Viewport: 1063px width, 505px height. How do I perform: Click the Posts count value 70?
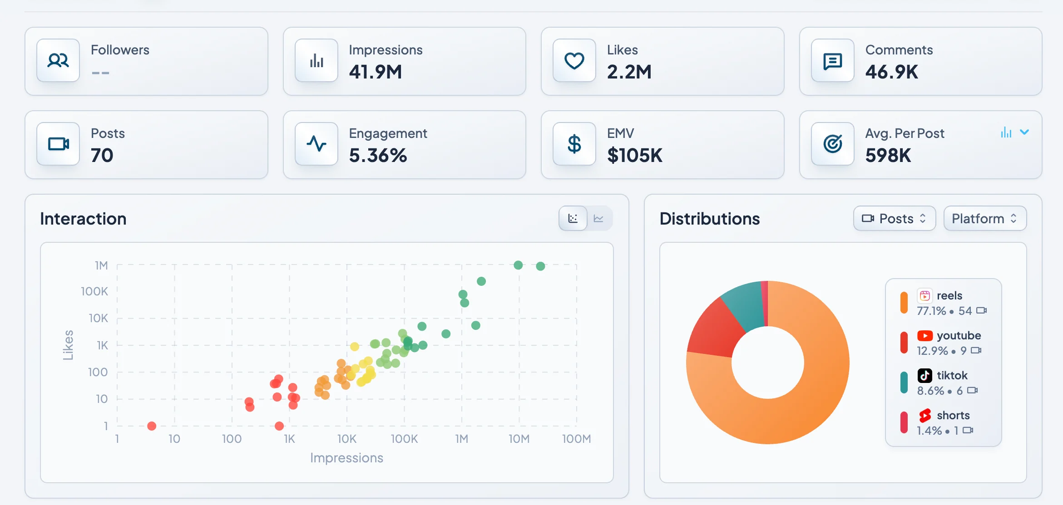coord(102,156)
